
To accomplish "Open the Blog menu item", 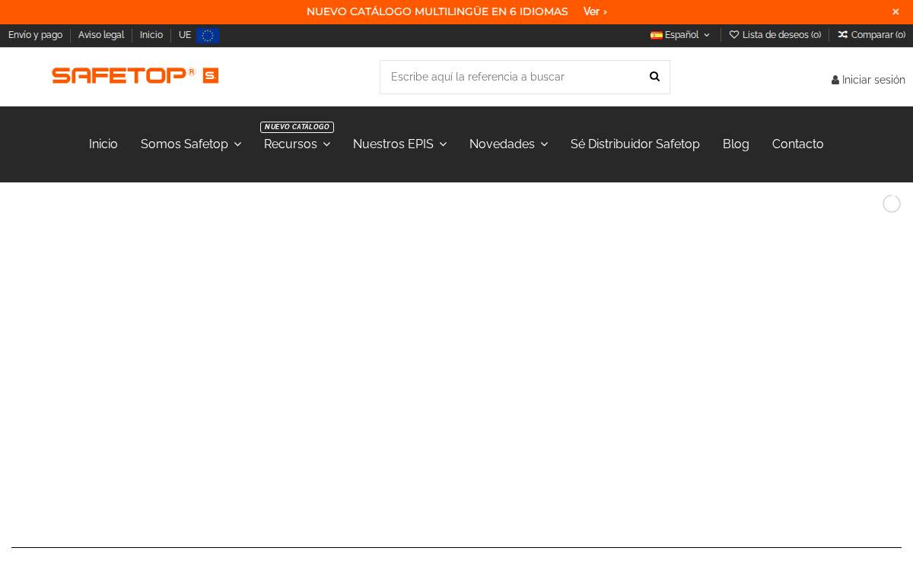I will [736, 144].
